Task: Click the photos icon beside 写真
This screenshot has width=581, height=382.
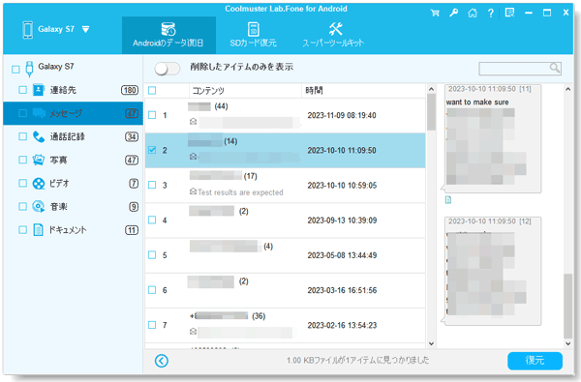Action: coord(38,160)
